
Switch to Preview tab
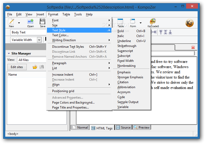click(142, 127)
